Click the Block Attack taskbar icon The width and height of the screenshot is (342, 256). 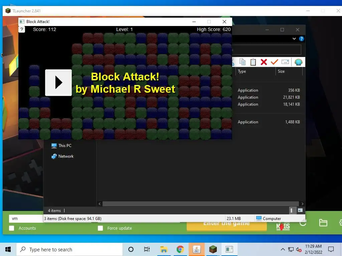click(229, 249)
